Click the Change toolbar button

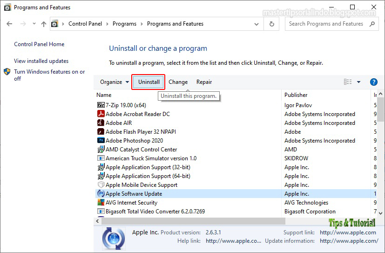(x=178, y=82)
